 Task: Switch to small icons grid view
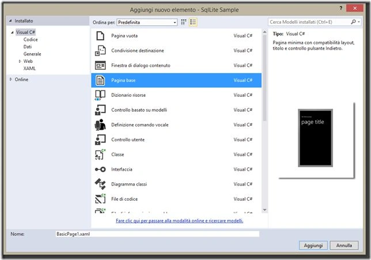(184, 22)
